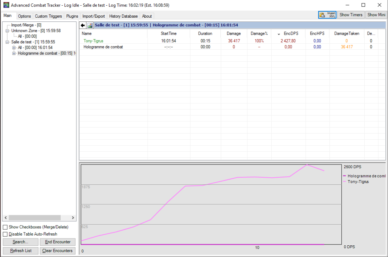Click the Clear Encounters button
Image resolution: width=388 pixels, height=257 pixels.
tap(58, 251)
